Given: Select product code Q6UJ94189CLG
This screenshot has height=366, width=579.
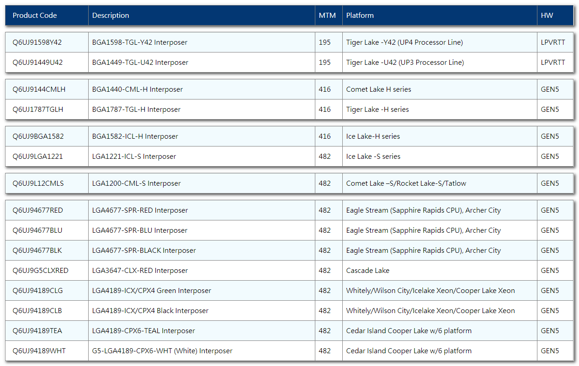Looking at the screenshot, I should click(x=37, y=291).
